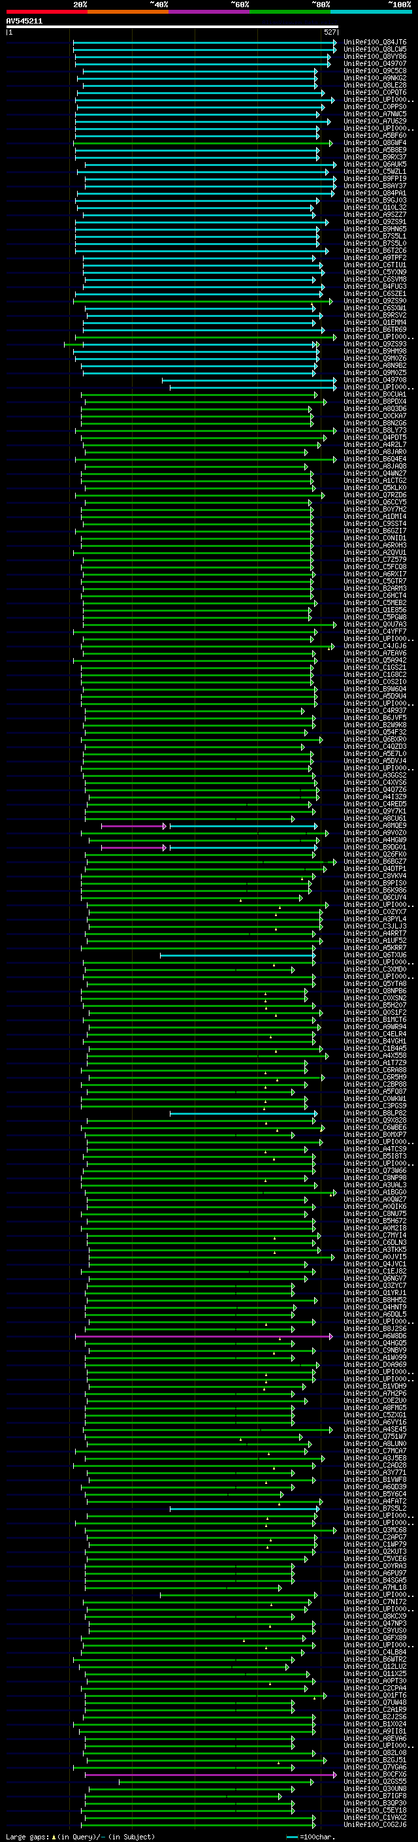Screen dimensions: 418x1842
Task: Pick the UniRef100_Q84PA1 label
Action: [375, 193]
